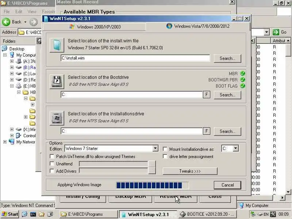Expand the X: drive tree node
The image size is (292, 219).
point(12,130)
